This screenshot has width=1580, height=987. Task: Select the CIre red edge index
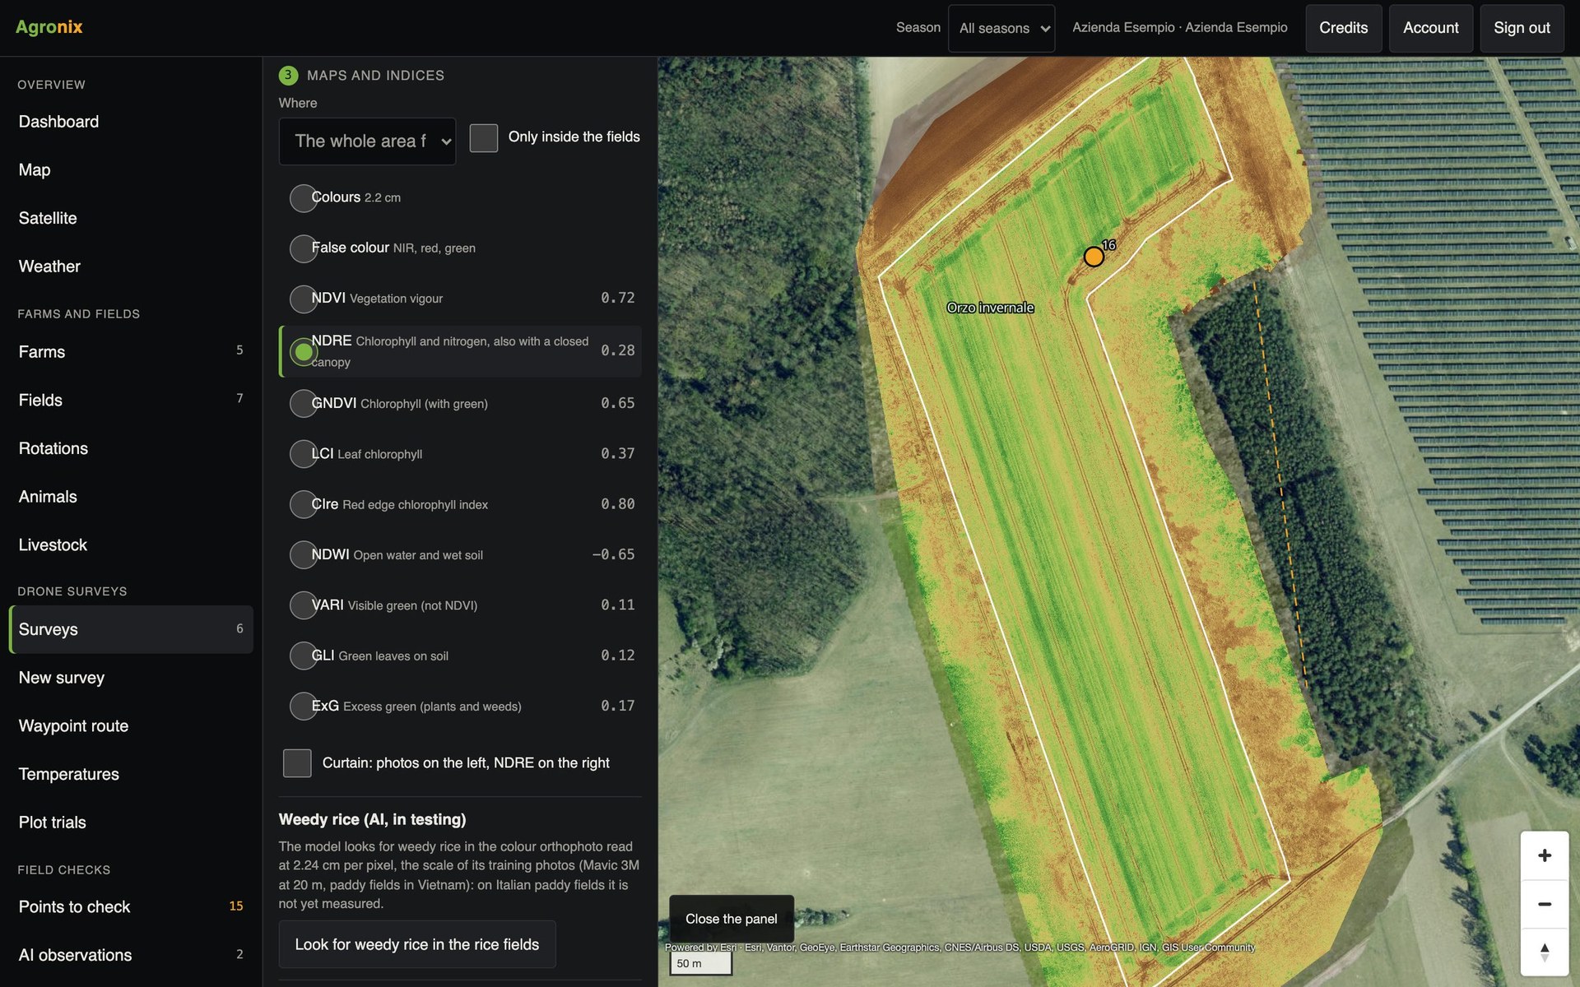tap(304, 504)
